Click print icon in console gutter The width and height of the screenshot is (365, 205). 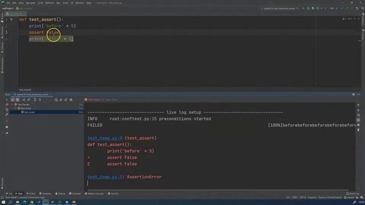(x=358, y=125)
